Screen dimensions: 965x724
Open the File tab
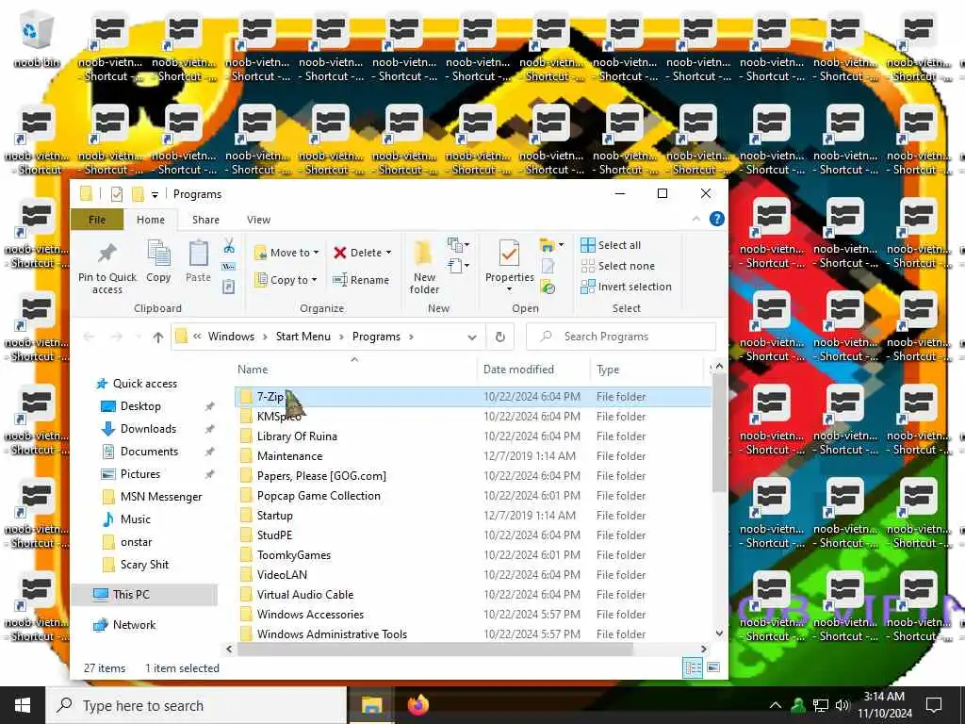tap(97, 220)
